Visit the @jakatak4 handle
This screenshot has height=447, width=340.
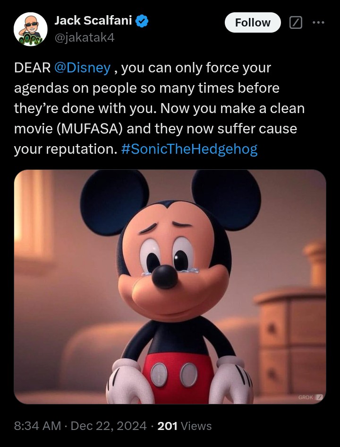point(85,38)
